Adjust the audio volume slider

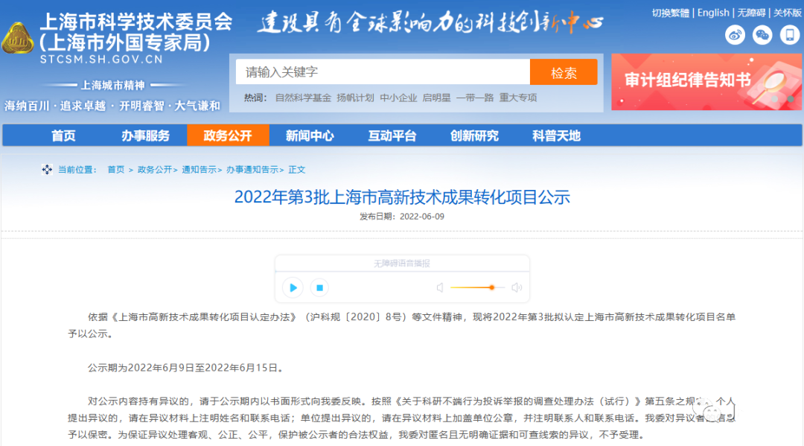491,287
